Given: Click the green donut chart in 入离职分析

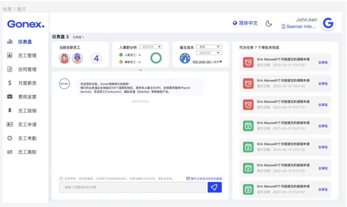Looking at the screenshot, I should [x=156, y=58].
